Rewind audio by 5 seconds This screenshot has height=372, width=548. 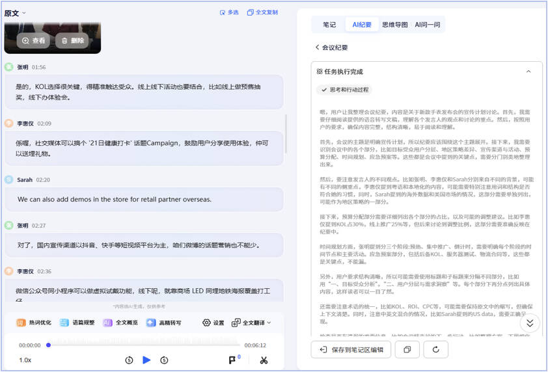[129, 360]
